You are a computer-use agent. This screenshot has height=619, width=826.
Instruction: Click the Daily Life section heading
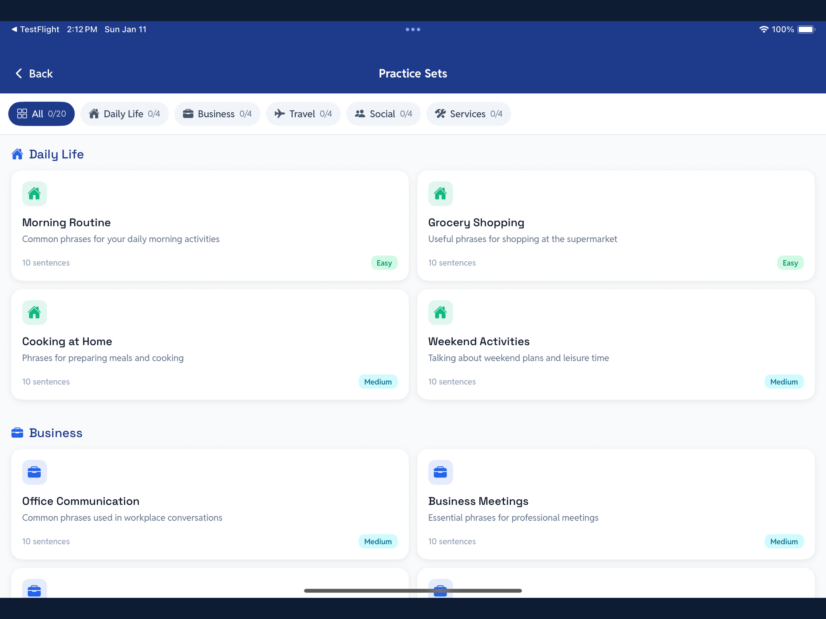pyautogui.click(x=56, y=154)
